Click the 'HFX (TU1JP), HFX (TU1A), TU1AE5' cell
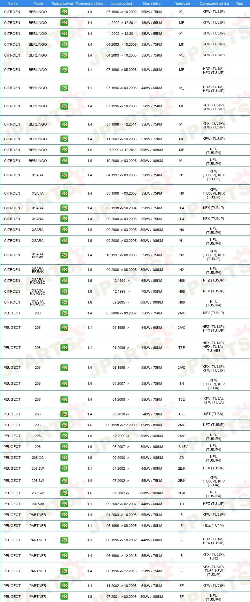The height and width of the screenshot is (602, 250). tap(214, 347)
